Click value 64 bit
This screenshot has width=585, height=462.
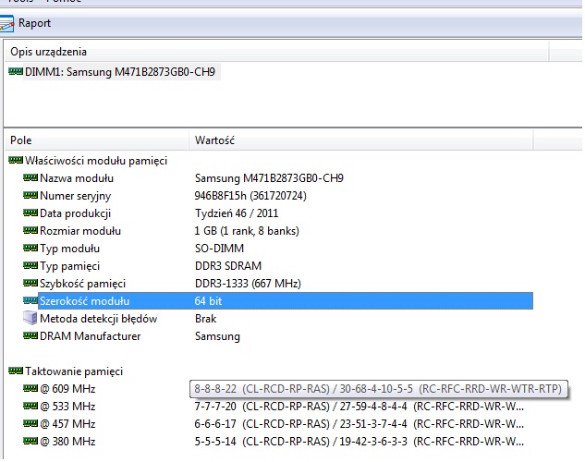point(208,301)
